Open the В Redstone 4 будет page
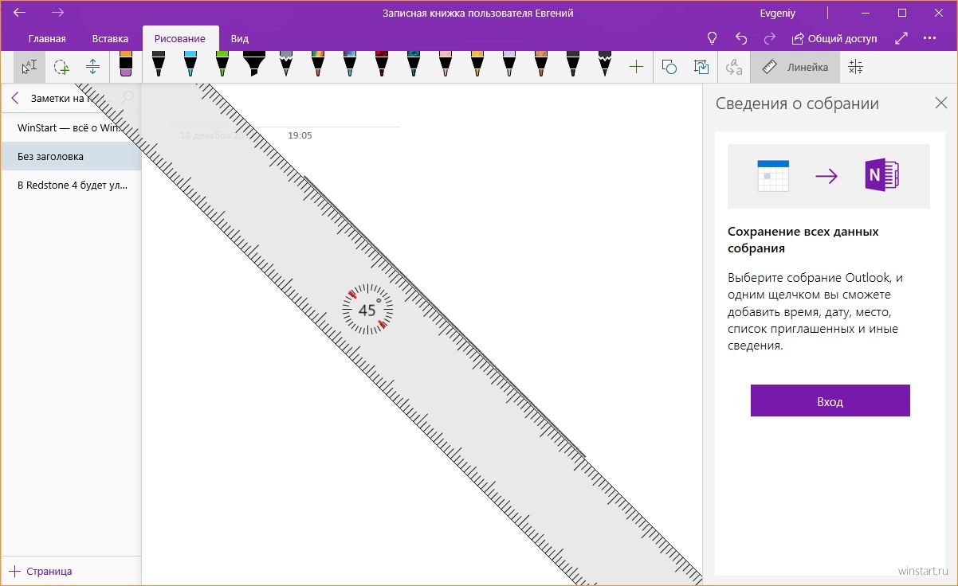Image resolution: width=958 pixels, height=586 pixels. tap(71, 185)
